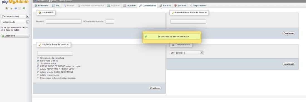
Task: Open the Tablas recientes dropdown
Action: point(15,16)
